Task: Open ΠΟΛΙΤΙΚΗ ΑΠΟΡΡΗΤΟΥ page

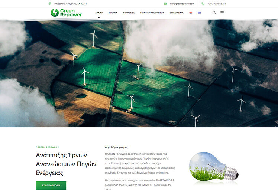Action: tap(152, 13)
